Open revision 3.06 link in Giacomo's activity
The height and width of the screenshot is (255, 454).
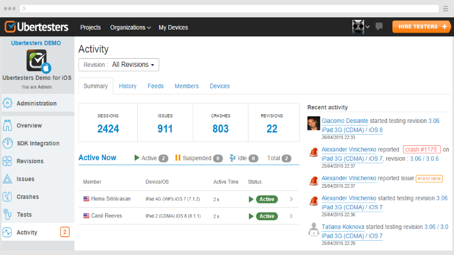click(434, 121)
